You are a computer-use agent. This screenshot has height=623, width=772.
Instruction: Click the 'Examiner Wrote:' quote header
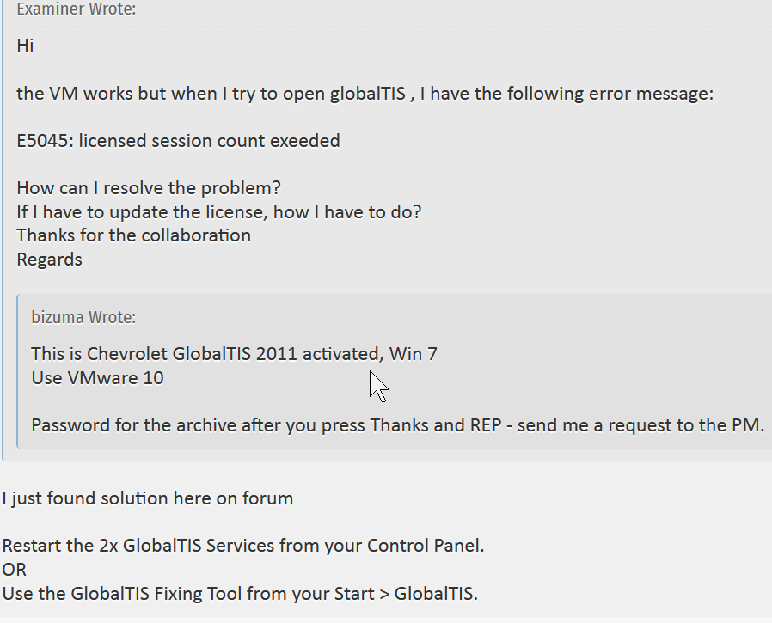[x=77, y=9]
